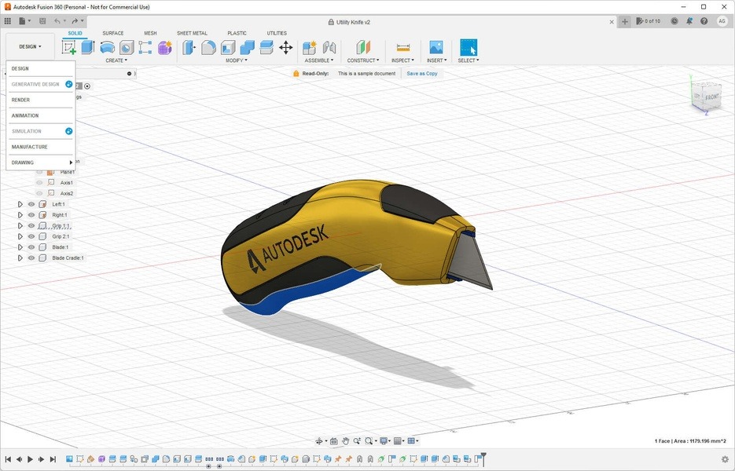Hide the Right:1 component
The height and width of the screenshot is (471, 735).
click(30, 214)
